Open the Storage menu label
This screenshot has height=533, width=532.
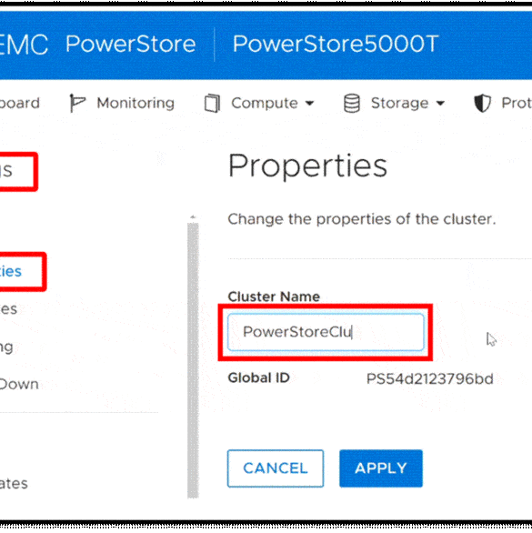click(399, 103)
